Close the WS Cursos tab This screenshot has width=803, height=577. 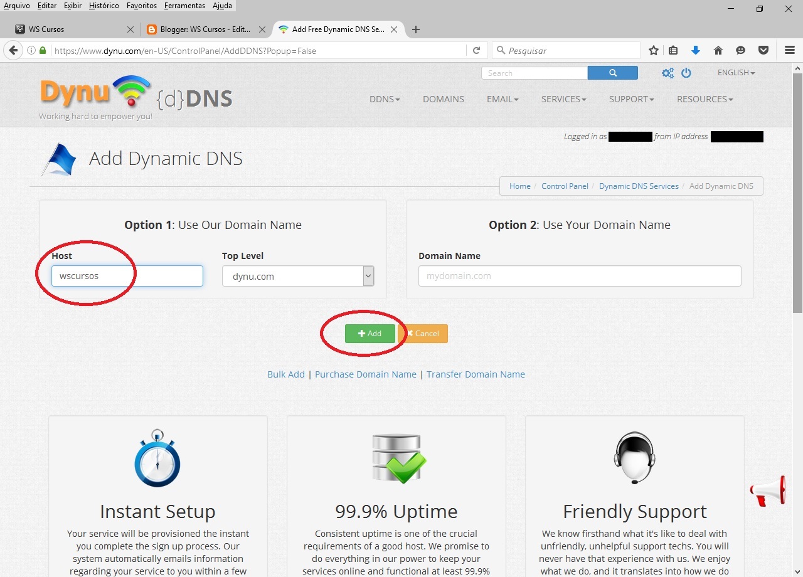[x=130, y=29]
